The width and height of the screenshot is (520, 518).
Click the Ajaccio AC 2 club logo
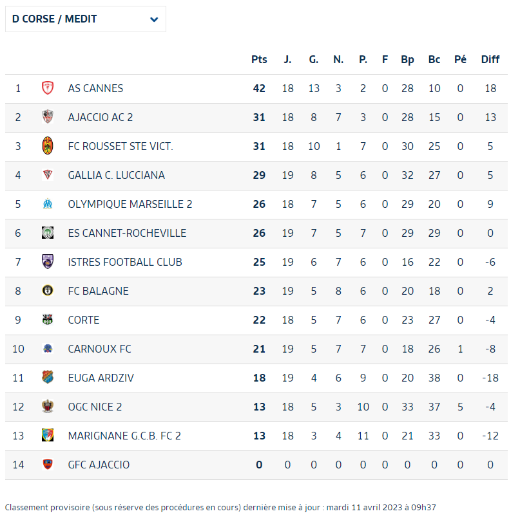point(48,117)
